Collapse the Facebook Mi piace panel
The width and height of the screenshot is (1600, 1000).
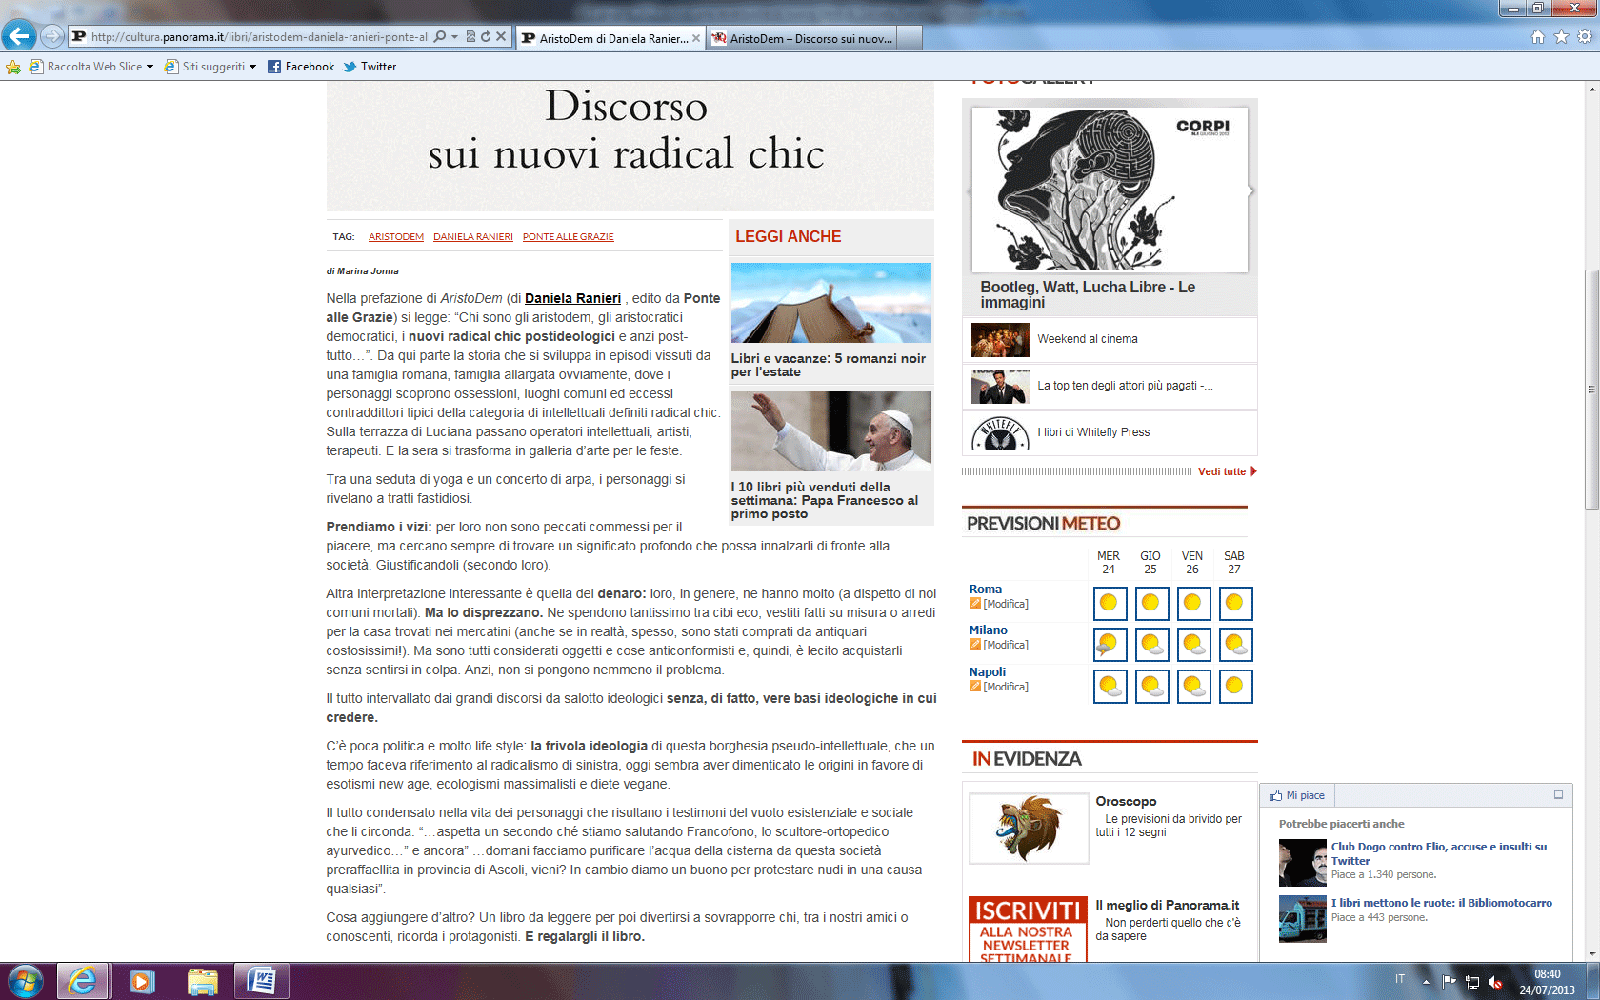tap(1558, 795)
